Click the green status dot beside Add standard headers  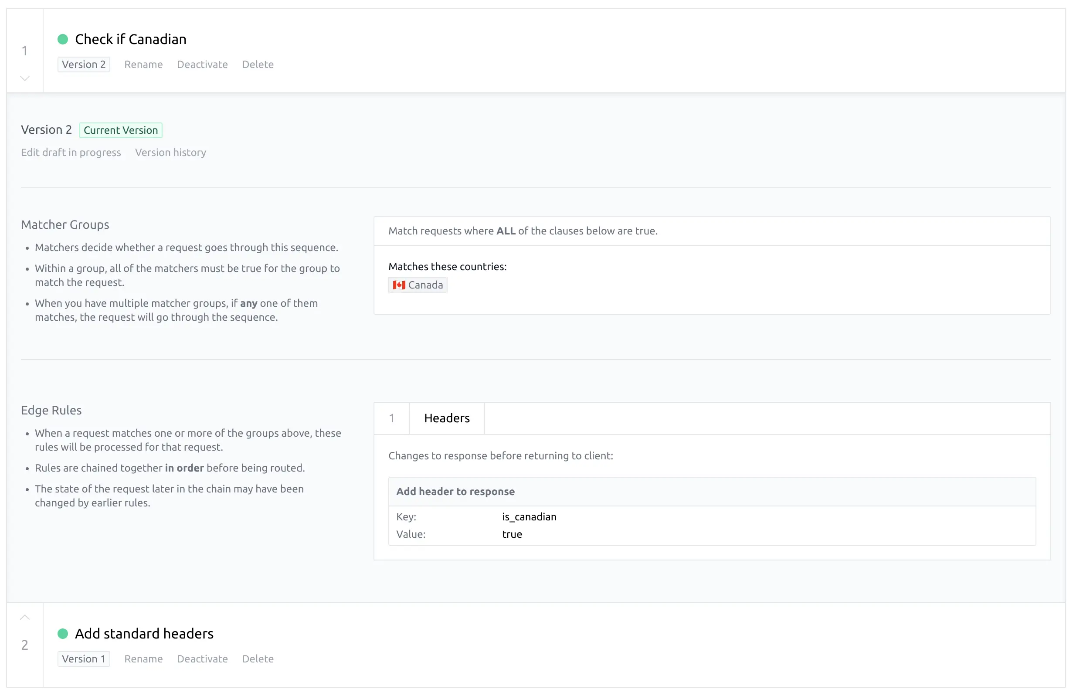click(63, 633)
